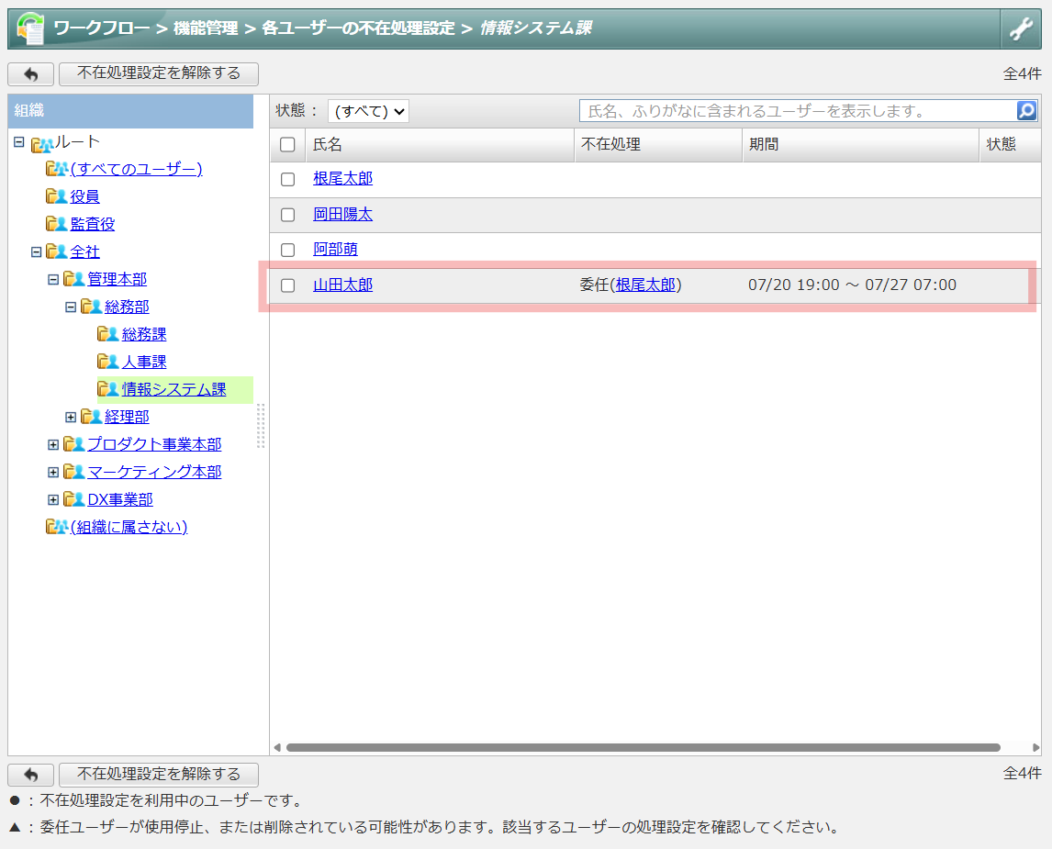Click the folder icon beside 人事課
The width and height of the screenshot is (1052, 849).
pyautogui.click(x=108, y=362)
